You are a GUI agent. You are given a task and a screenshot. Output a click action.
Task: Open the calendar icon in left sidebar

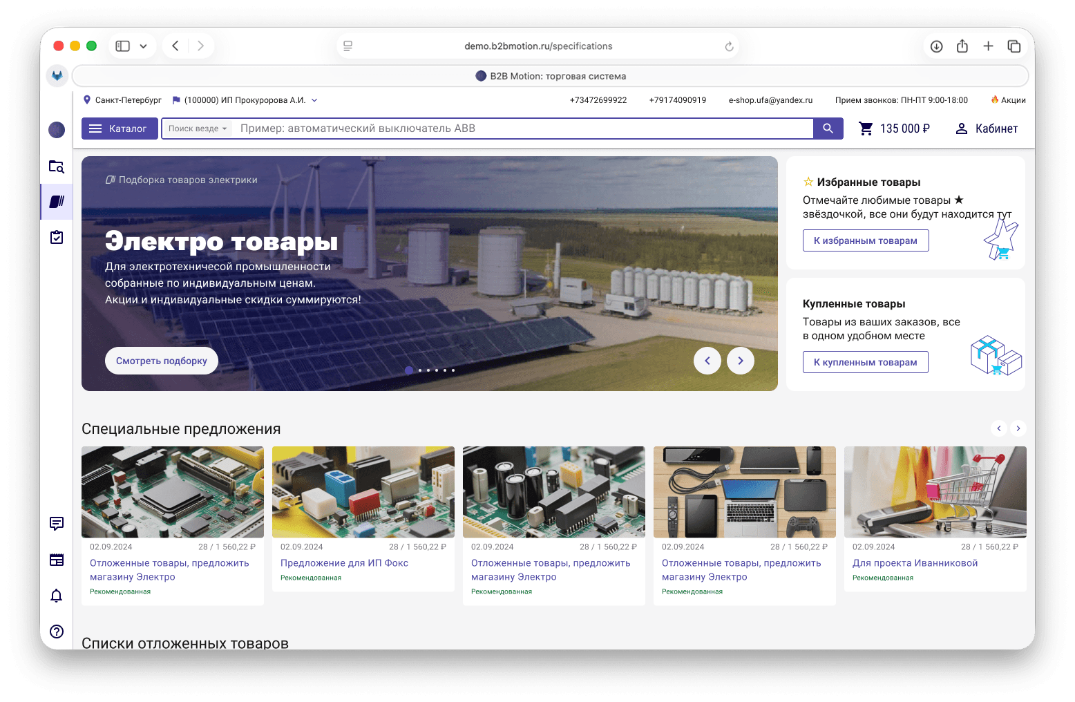click(57, 560)
